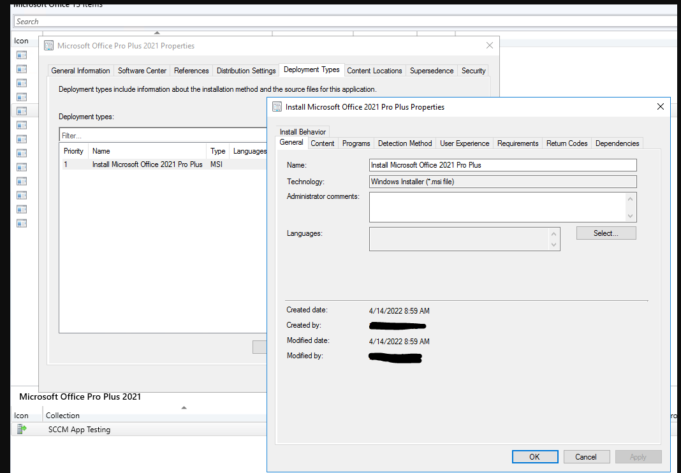Select the bottom-most application icon in the Icon list
The height and width of the screenshot is (473, 681).
[x=21, y=222]
